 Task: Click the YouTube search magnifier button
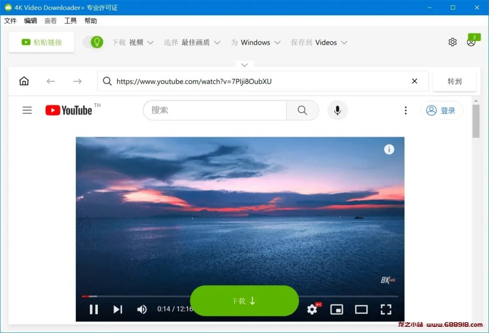tap(302, 110)
